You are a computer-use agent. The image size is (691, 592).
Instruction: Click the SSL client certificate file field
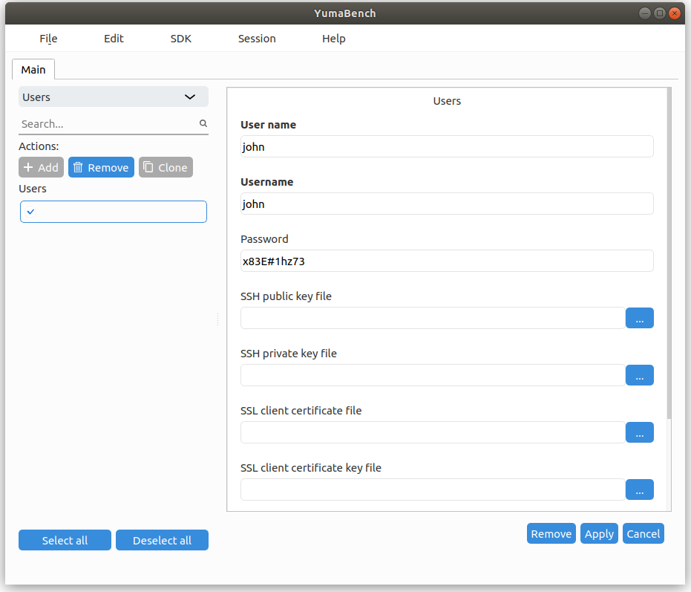click(x=433, y=432)
